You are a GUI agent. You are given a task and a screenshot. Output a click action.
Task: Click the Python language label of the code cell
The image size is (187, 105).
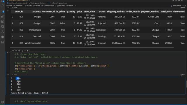coord(182,75)
